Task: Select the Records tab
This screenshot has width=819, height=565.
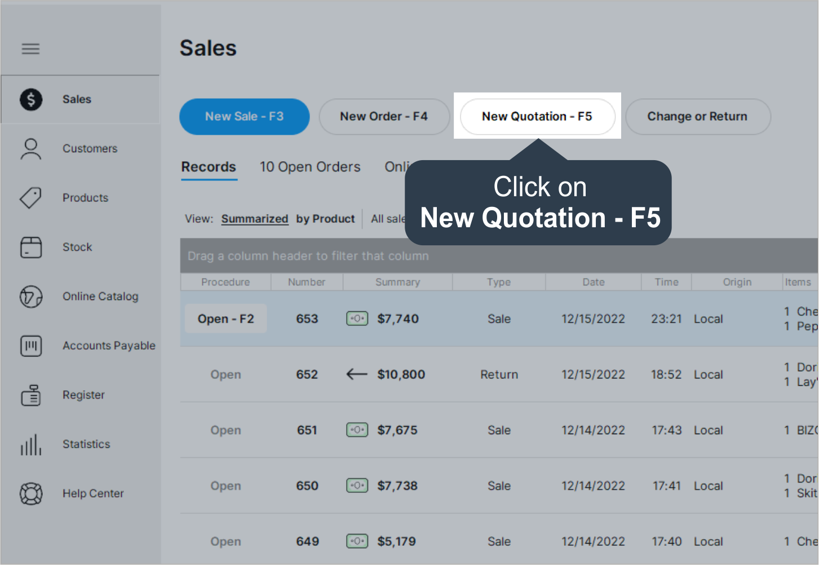Action: click(209, 167)
